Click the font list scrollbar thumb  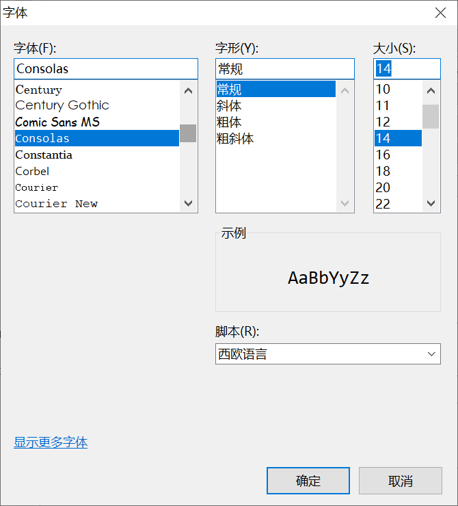tap(188, 133)
